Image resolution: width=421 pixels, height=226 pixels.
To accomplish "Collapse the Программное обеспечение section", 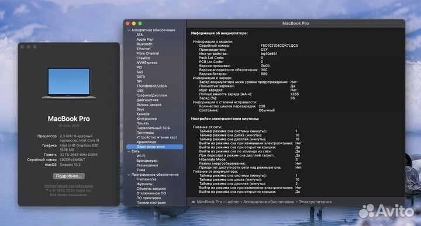I will (x=129, y=175).
